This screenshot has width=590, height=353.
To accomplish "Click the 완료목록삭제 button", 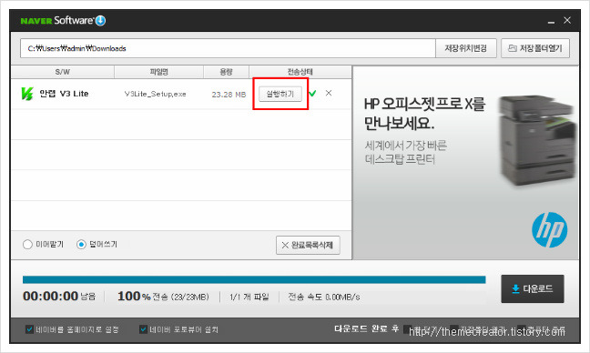I will 308,245.
